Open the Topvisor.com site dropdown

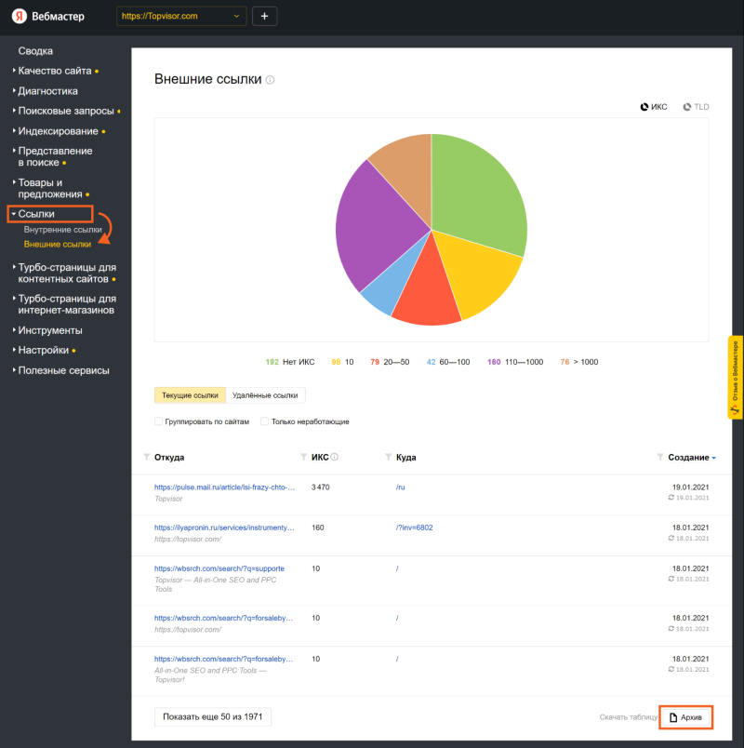tap(182, 17)
